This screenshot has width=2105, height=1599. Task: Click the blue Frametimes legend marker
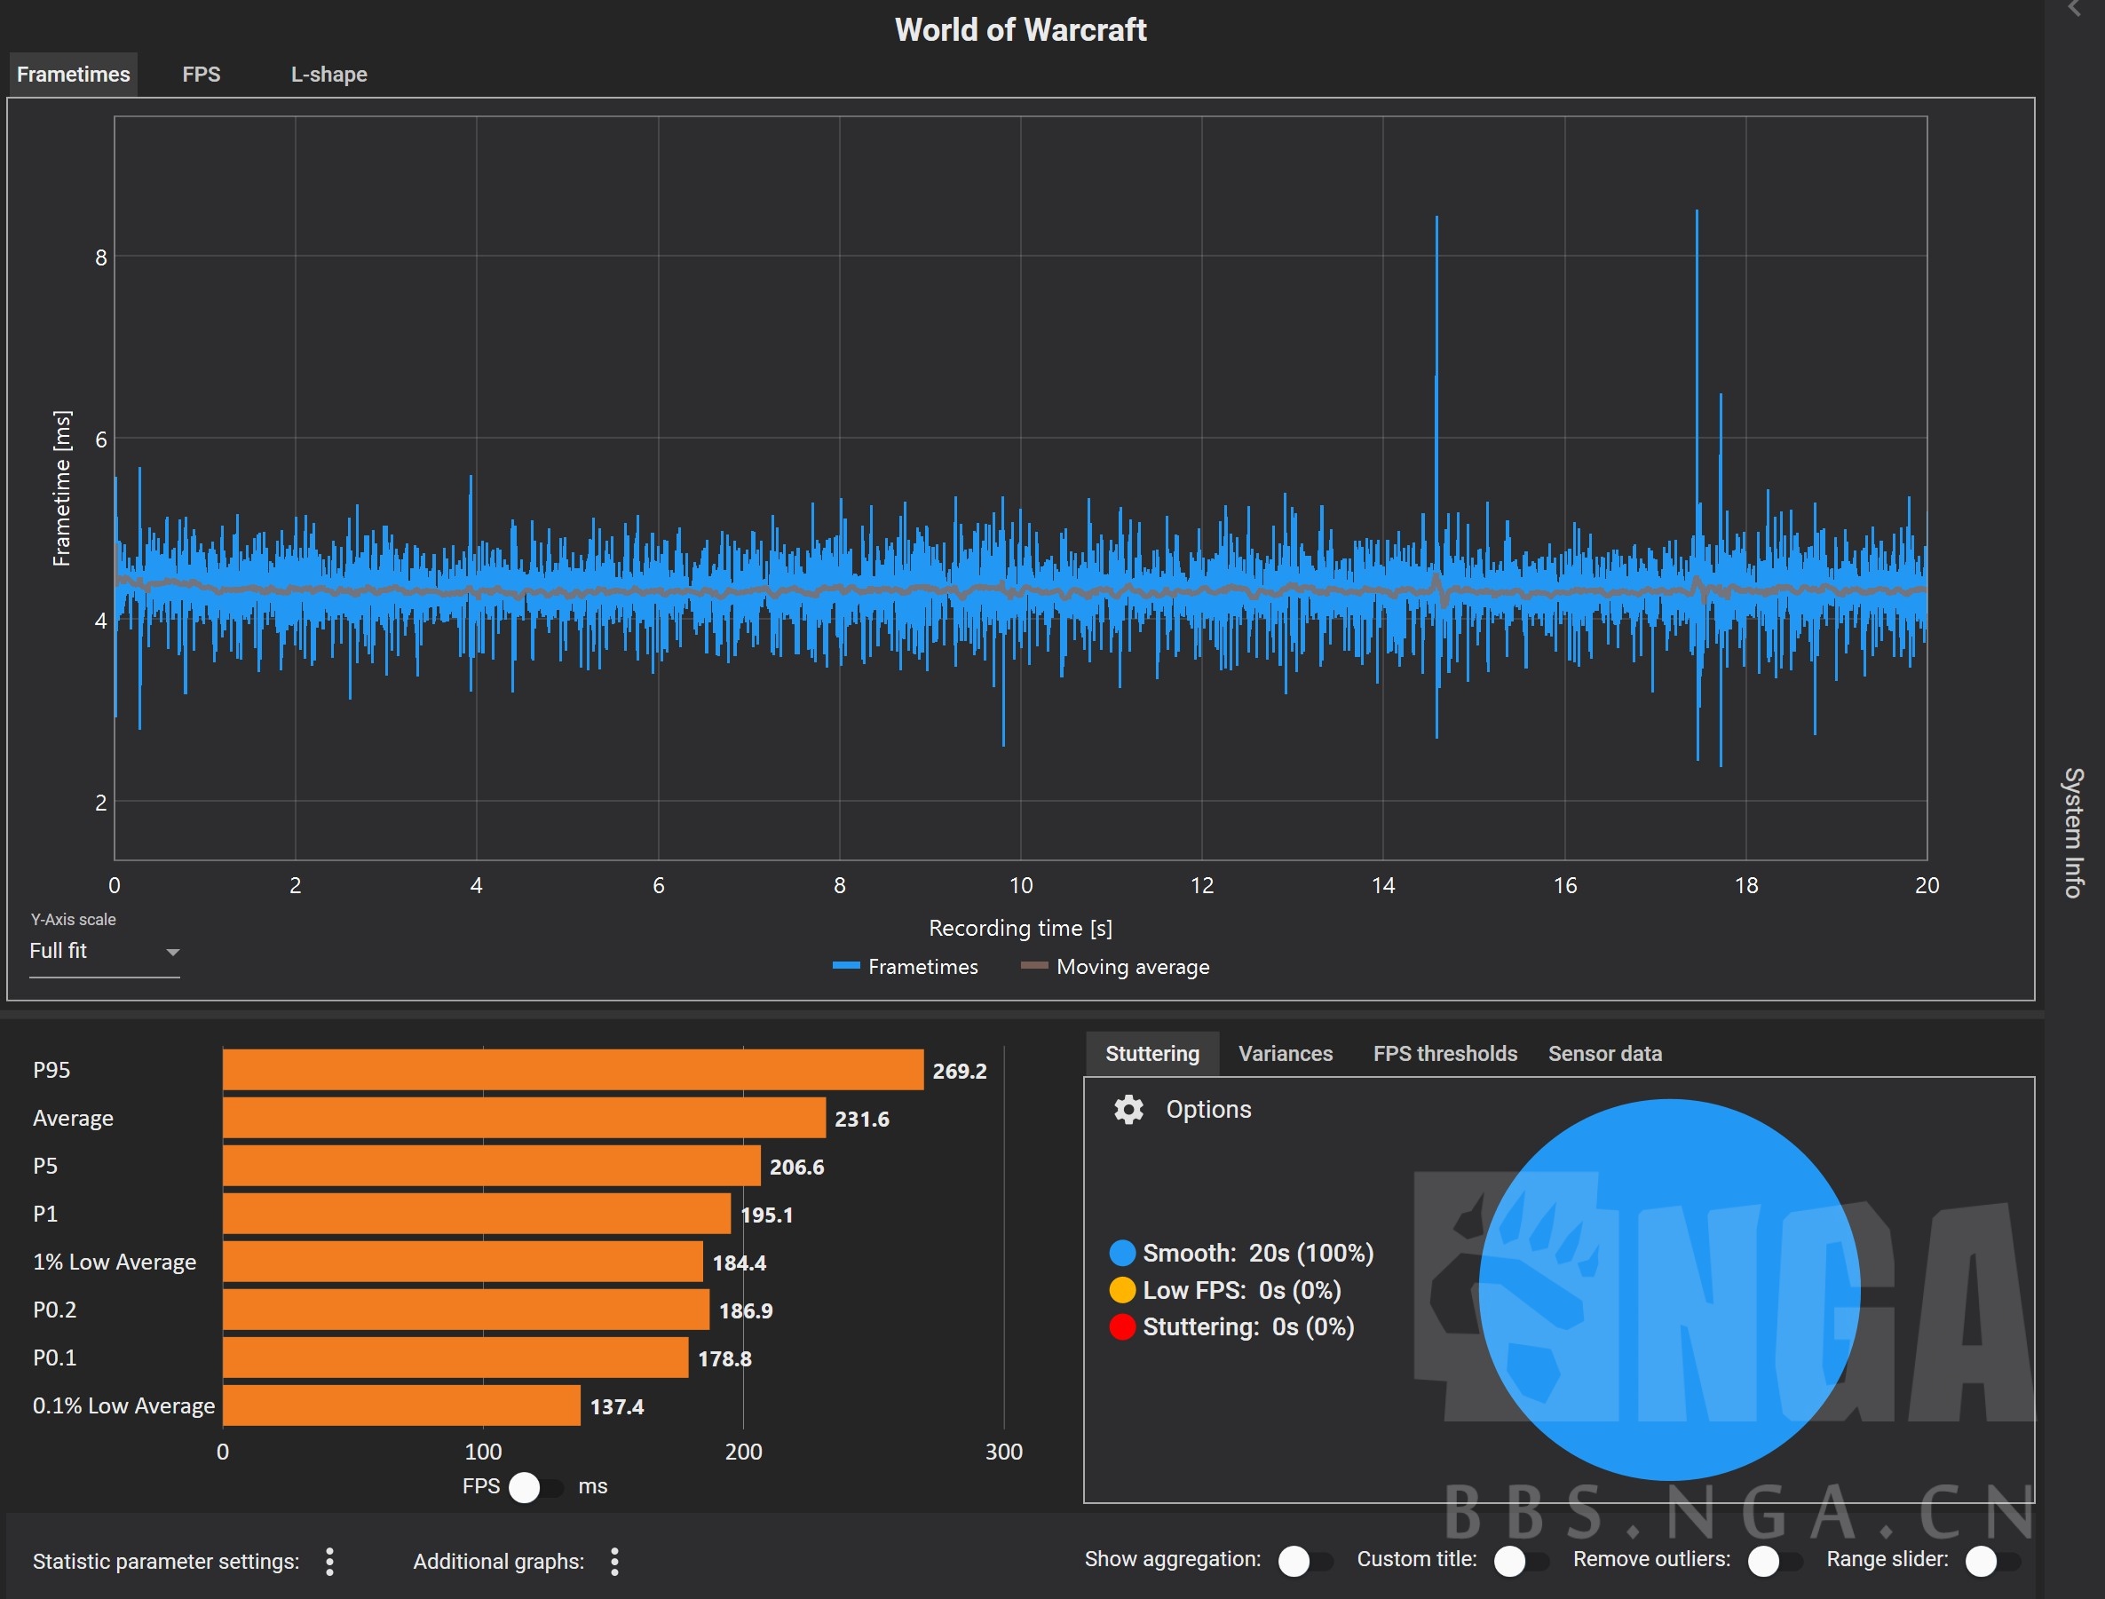click(x=845, y=966)
